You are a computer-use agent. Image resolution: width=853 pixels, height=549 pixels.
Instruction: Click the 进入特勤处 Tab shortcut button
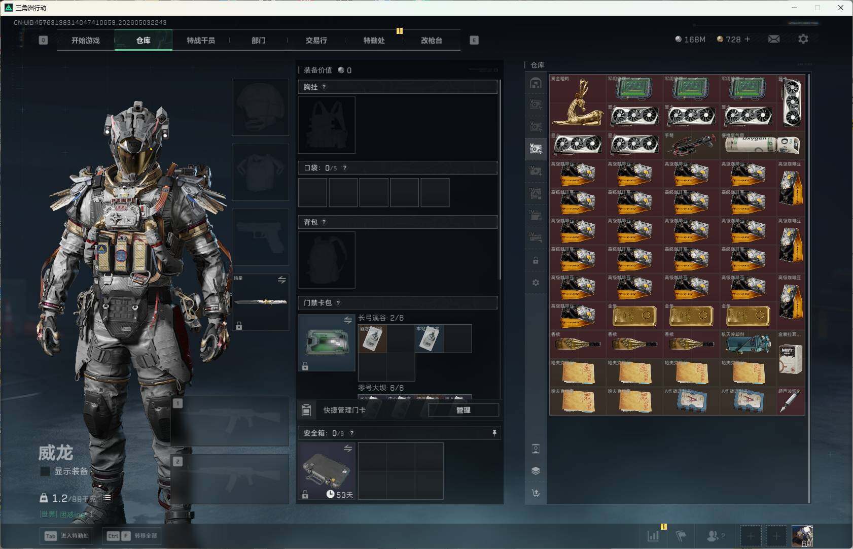pos(66,536)
